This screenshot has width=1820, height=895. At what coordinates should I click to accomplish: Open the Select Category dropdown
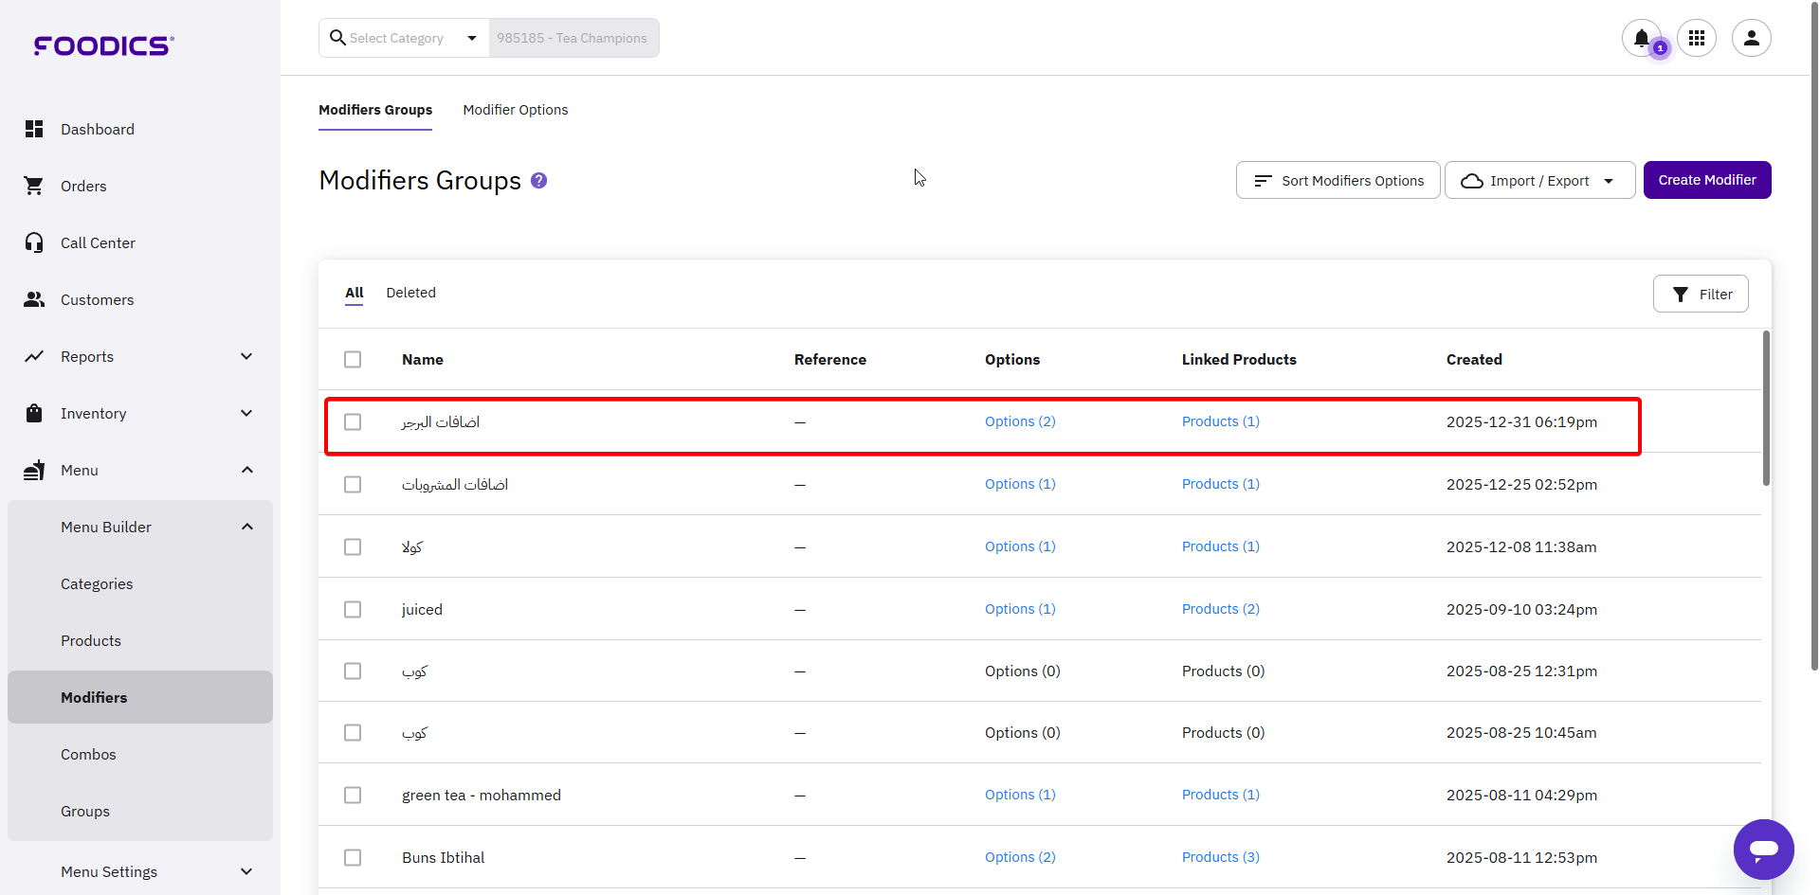pos(404,38)
